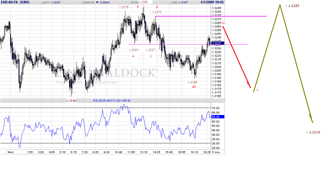This screenshot has width=323, height=191.
Task: Click the 40.00 level on the RSI axis
Action: pos(216,135)
